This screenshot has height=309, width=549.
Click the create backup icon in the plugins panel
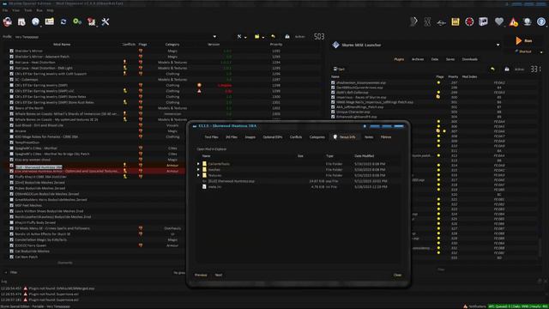507,69
